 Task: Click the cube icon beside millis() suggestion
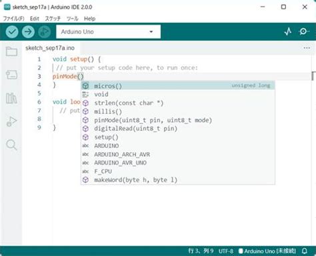85,111
